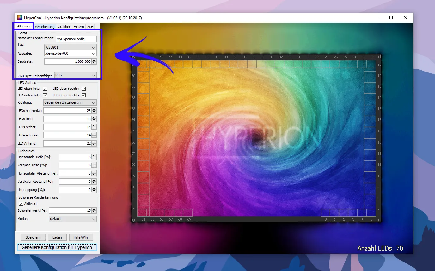
Task: Increase Horizontale Tiefe with up arrow
Action: (94, 156)
